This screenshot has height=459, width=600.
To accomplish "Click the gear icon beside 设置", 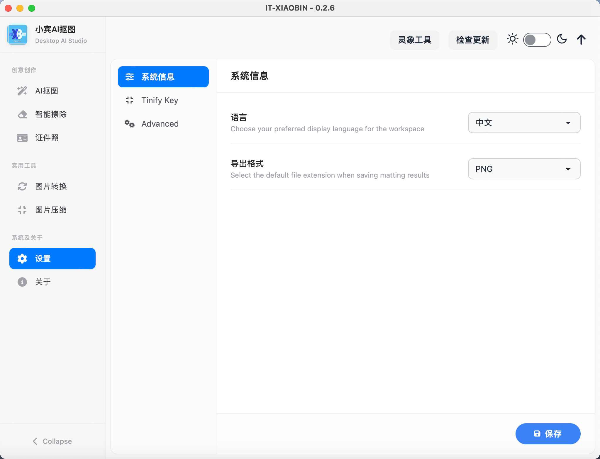I will [22, 259].
